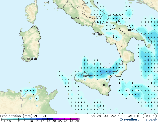Click the Rome city marker dot
Screen dimensions: 158x122
coord(75,16)
